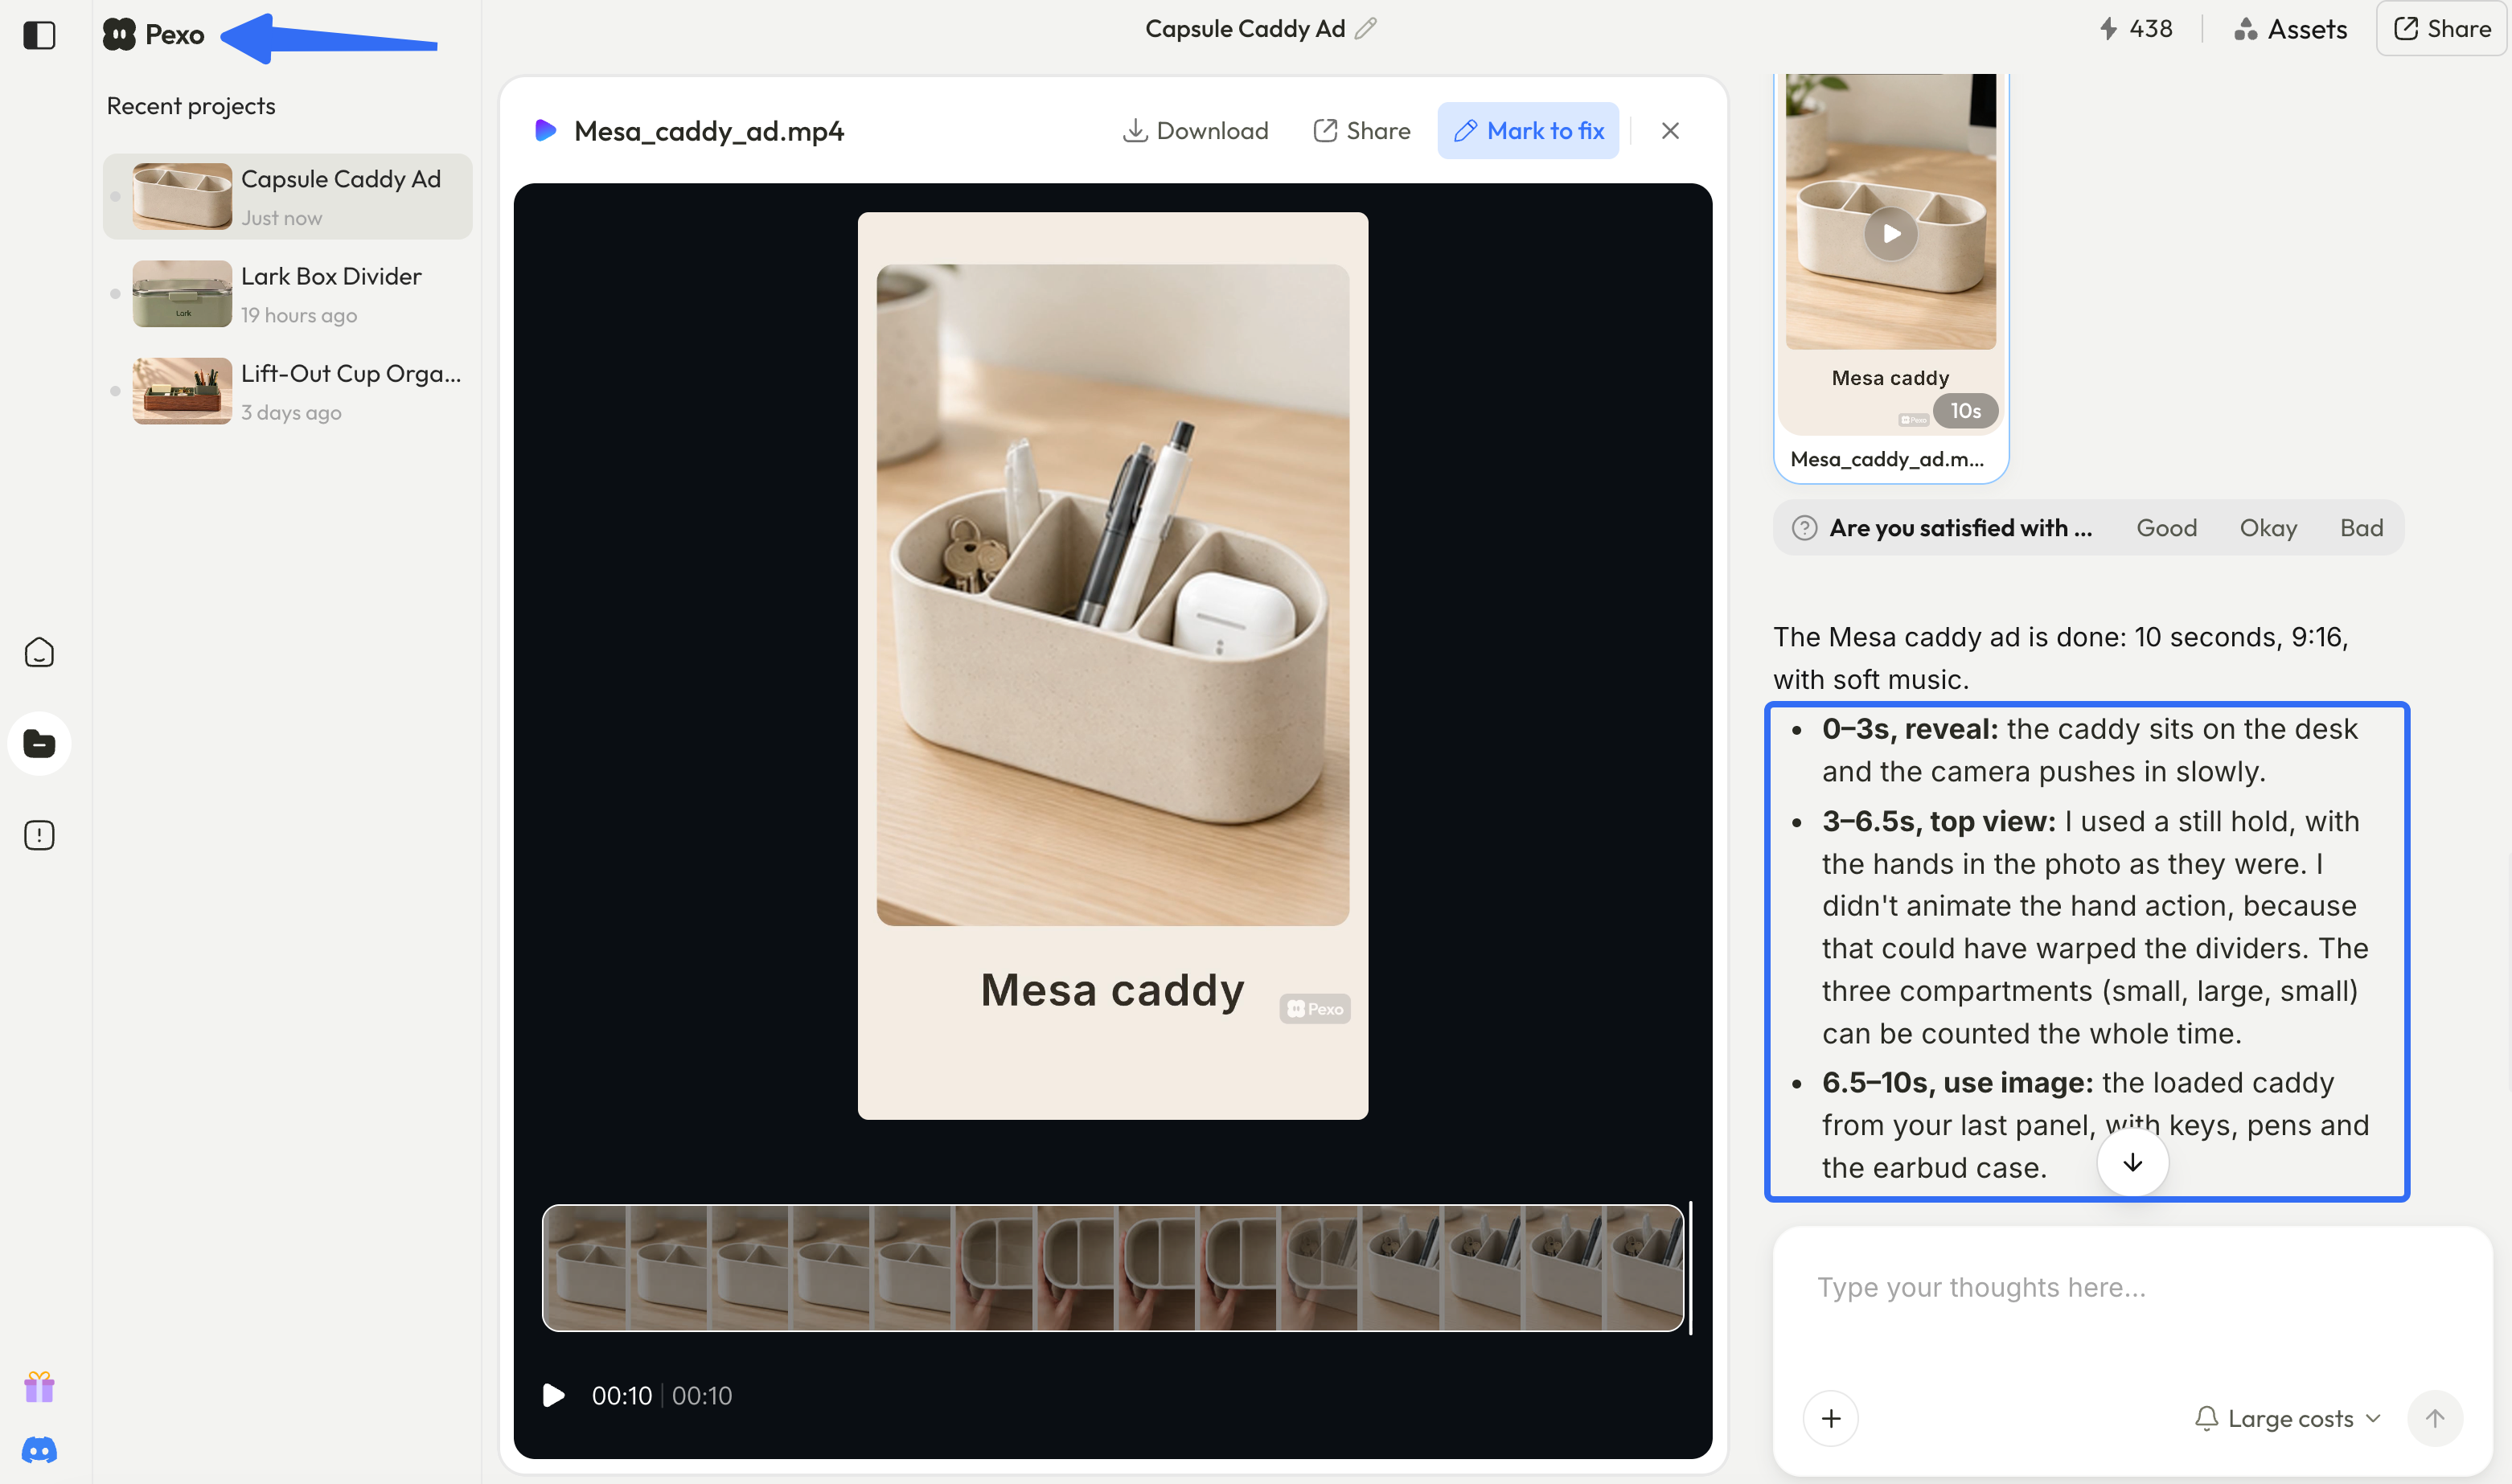The width and height of the screenshot is (2512, 1484).
Task: Rate the result as Good
Action: point(2167,527)
